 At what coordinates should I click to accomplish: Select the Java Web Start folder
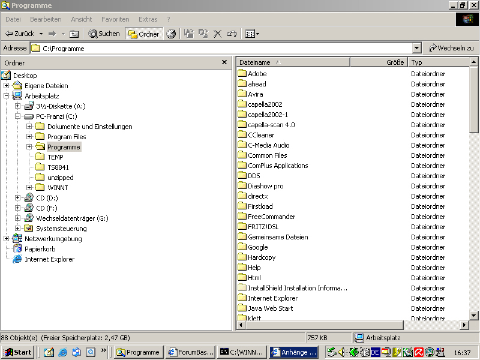[x=271, y=308]
